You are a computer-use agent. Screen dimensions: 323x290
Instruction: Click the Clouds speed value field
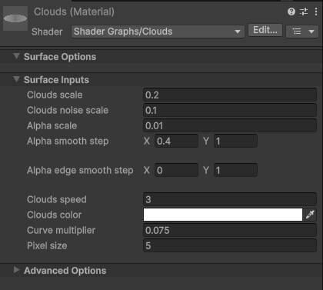[230, 199]
